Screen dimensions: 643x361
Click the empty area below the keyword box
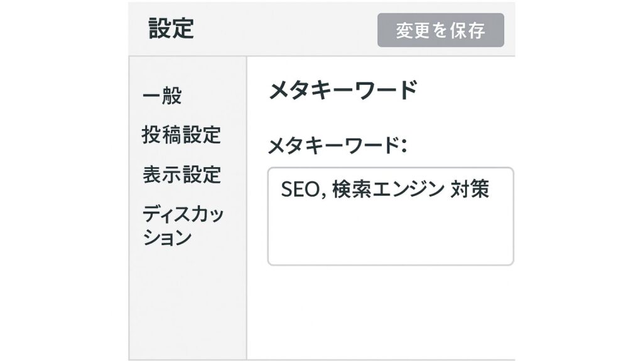[389, 307]
